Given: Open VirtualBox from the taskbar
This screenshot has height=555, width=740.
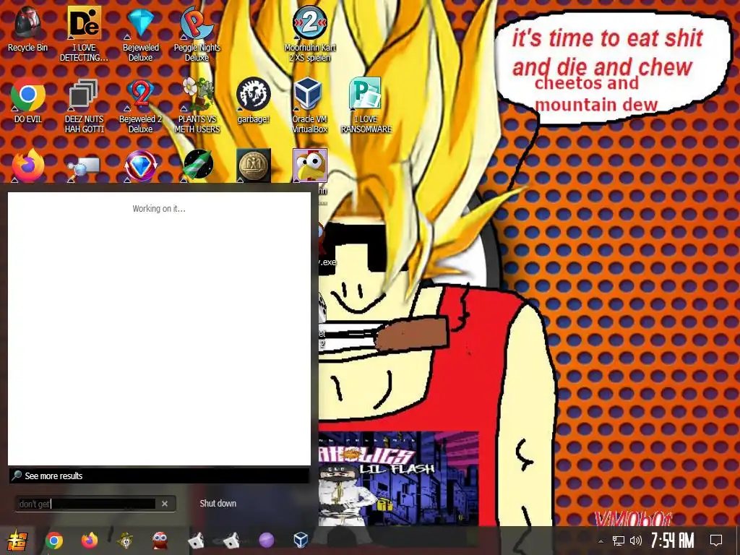Looking at the screenshot, I should 301,541.
